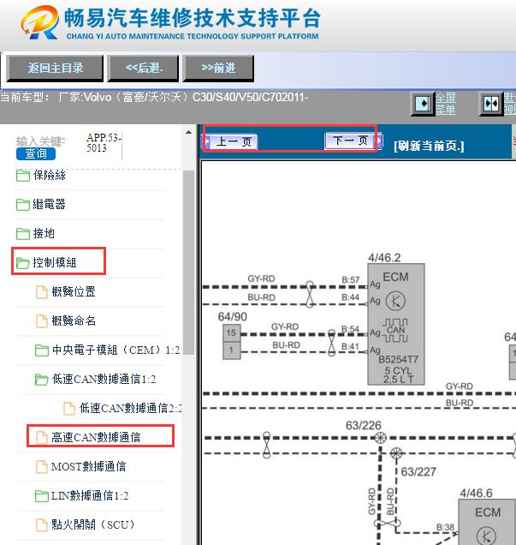Click the ECM transistor symbol in 4/46.2

coord(395,302)
